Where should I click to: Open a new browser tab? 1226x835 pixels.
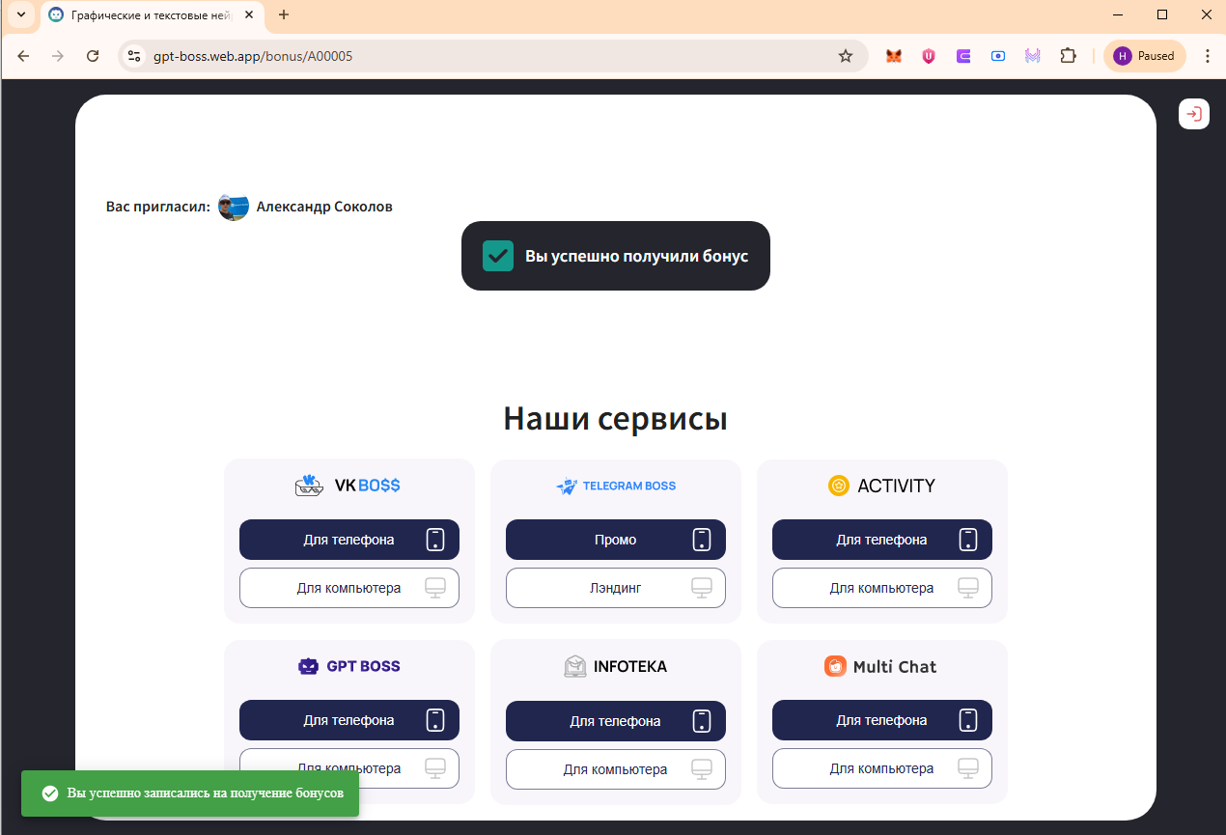(284, 14)
